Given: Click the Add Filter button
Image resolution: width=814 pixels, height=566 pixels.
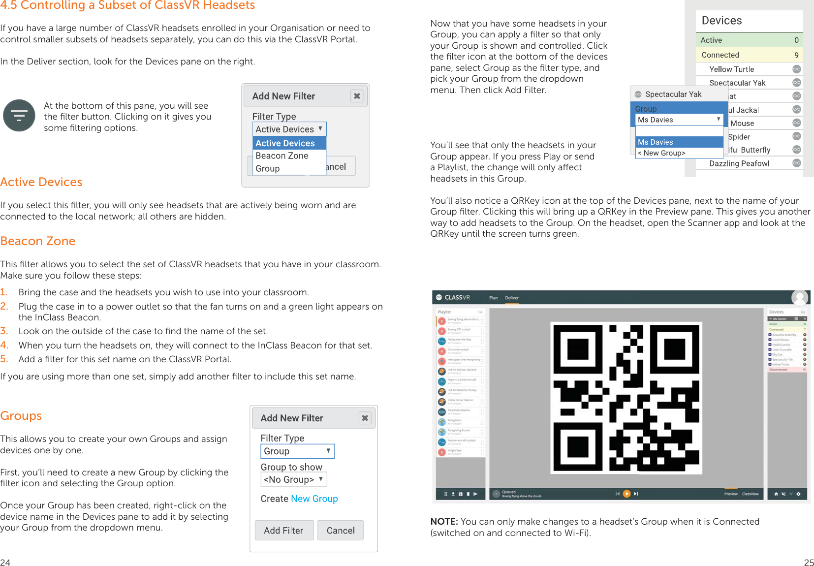Looking at the screenshot, I should tap(284, 531).
